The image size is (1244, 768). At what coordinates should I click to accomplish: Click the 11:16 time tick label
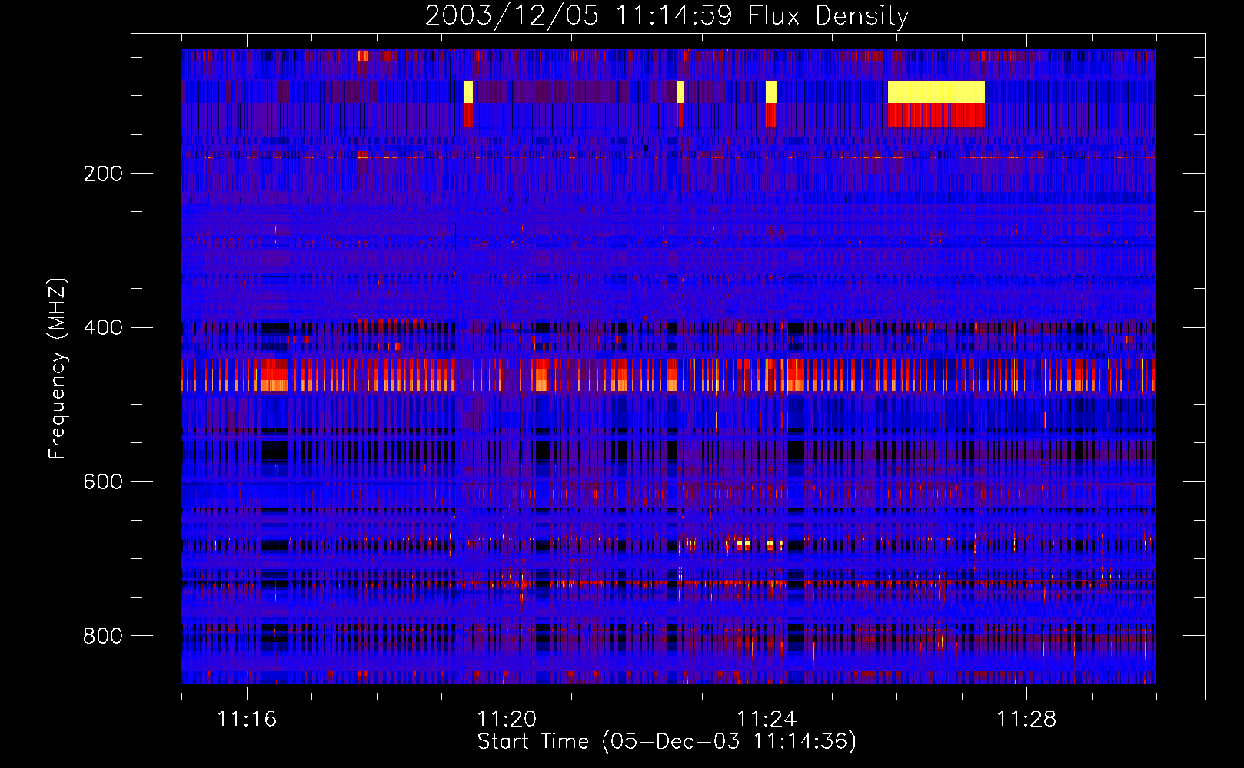pyautogui.click(x=247, y=720)
